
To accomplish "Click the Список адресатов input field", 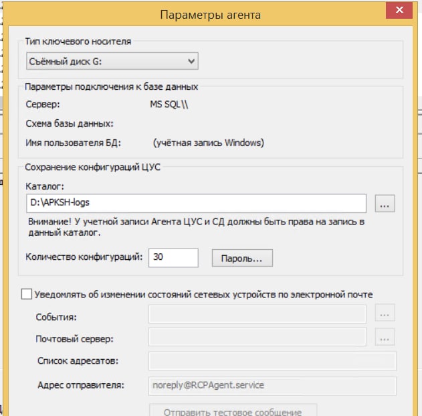I will 272,360.
